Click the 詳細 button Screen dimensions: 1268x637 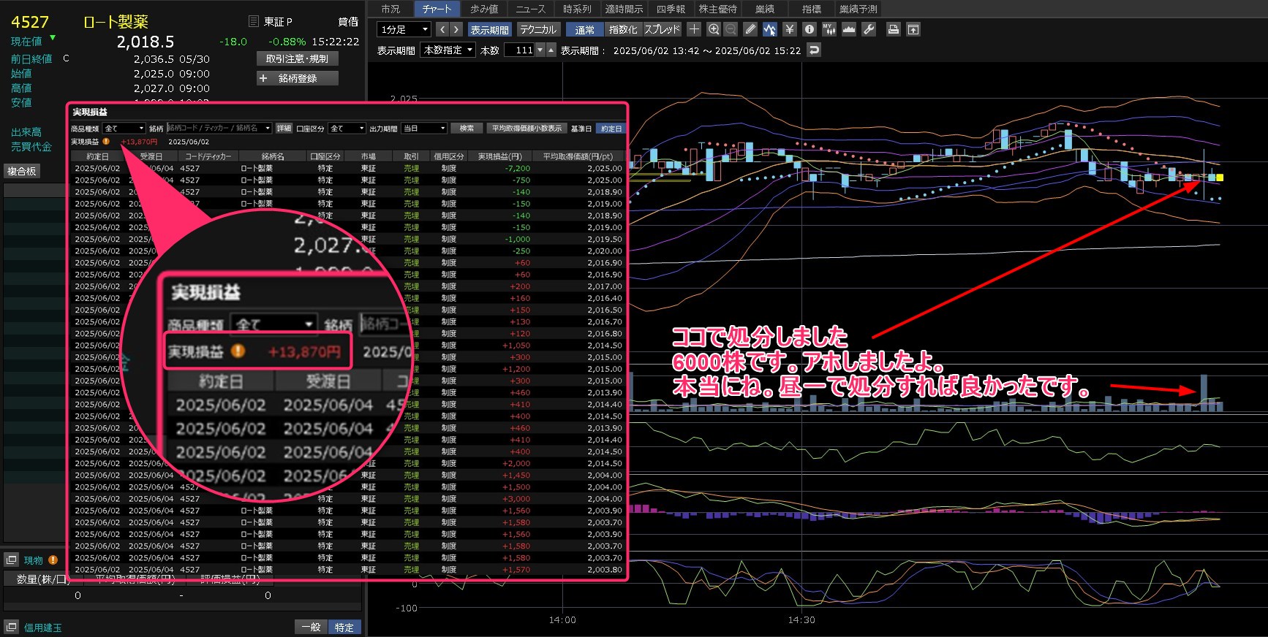coord(284,129)
